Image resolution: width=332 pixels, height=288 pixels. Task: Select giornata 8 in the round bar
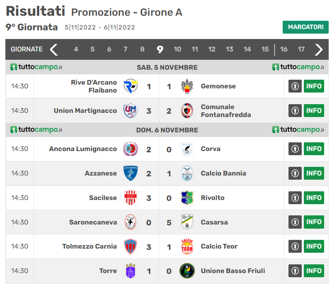[x=142, y=49]
